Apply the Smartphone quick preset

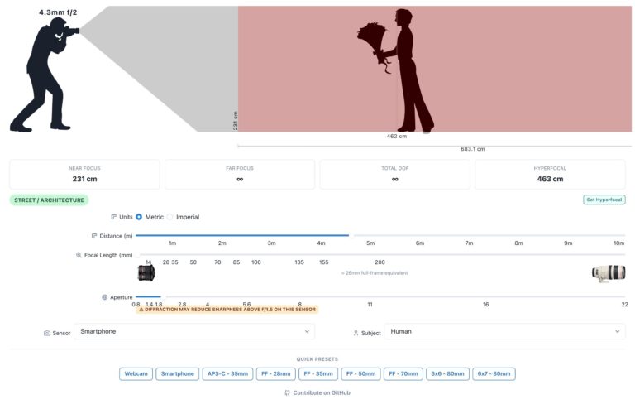pyautogui.click(x=178, y=373)
